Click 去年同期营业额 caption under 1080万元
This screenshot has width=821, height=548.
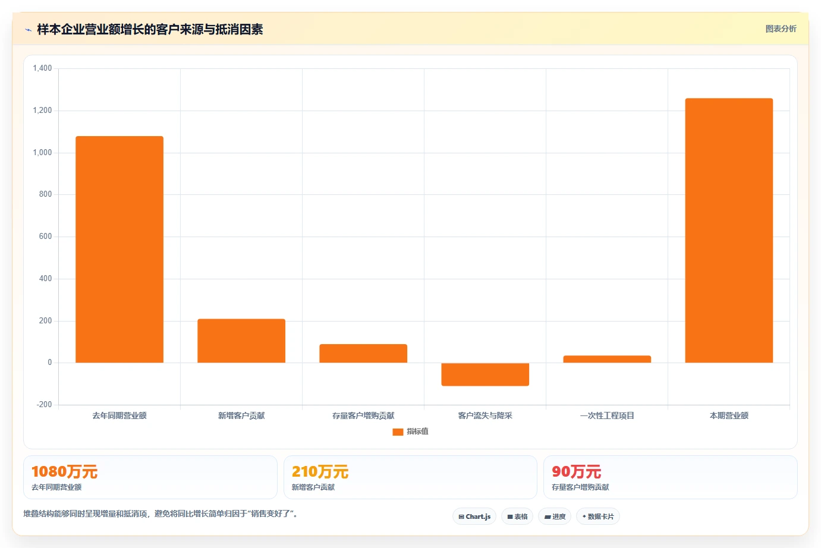(56, 487)
